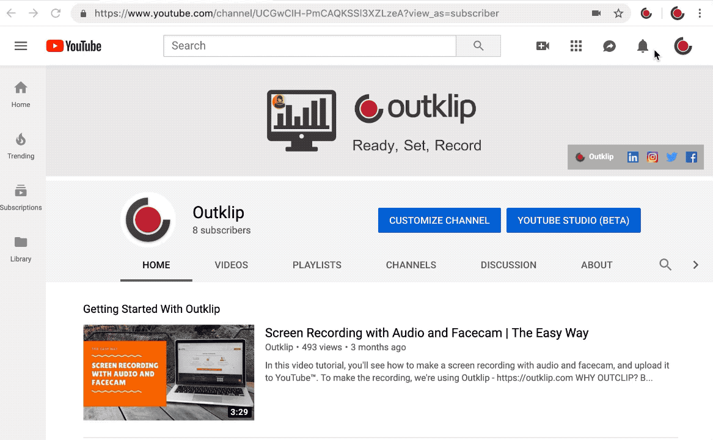Image resolution: width=713 pixels, height=440 pixels.
Task: Click the Outklip channel name heading
Action: tap(218, 213)
